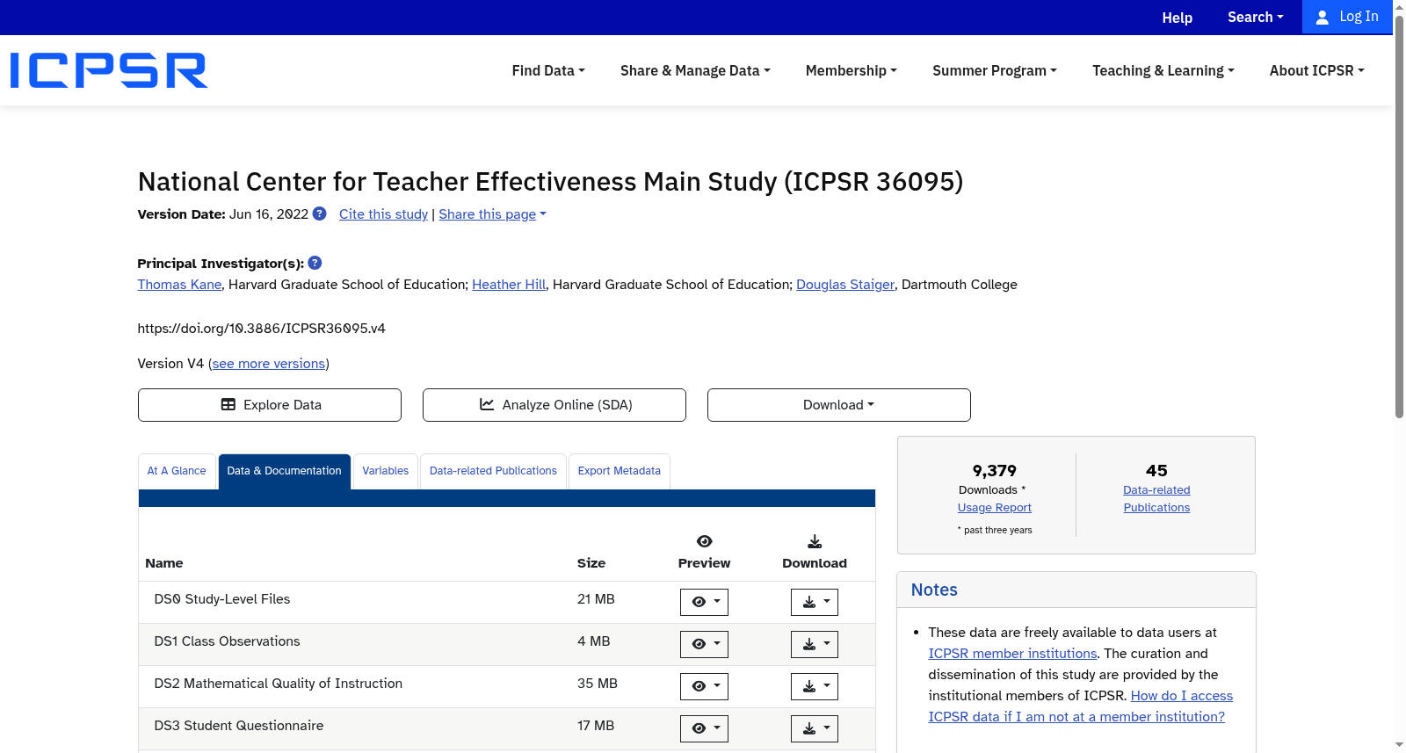Open the Export Metadata tab
Image resolution: width=1406 pixels, height=753 pixels.
click(620, 471)
